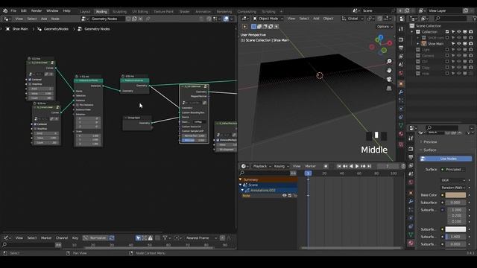Open the node editor Add menu
The image size is (477, 268).
click(44, 19)
